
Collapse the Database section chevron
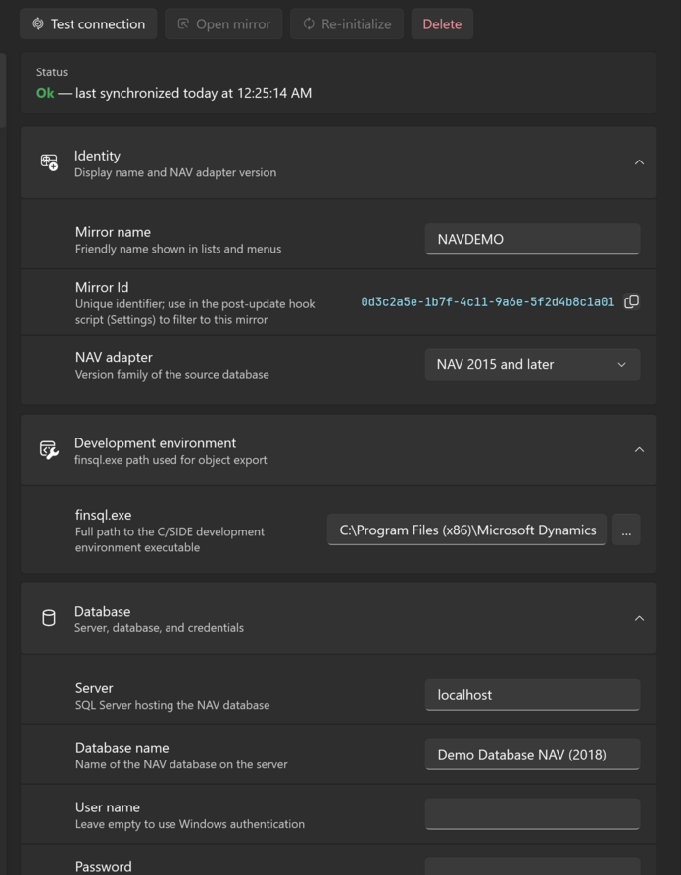[639, 618]
